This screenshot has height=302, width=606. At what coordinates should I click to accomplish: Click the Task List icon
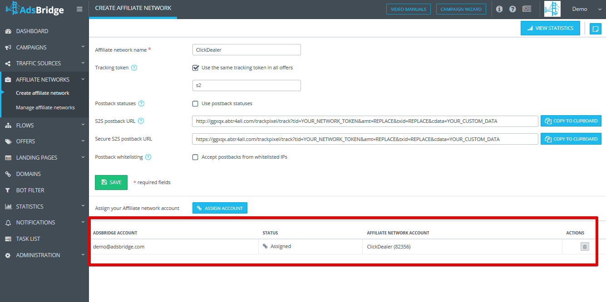[8, 239]
